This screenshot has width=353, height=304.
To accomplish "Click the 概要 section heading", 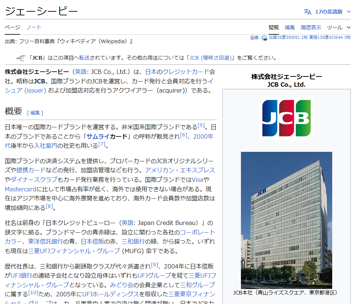I will coord(14,111).
